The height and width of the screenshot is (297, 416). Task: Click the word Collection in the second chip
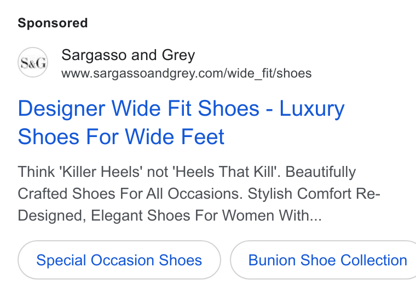[x=373, y=260]
